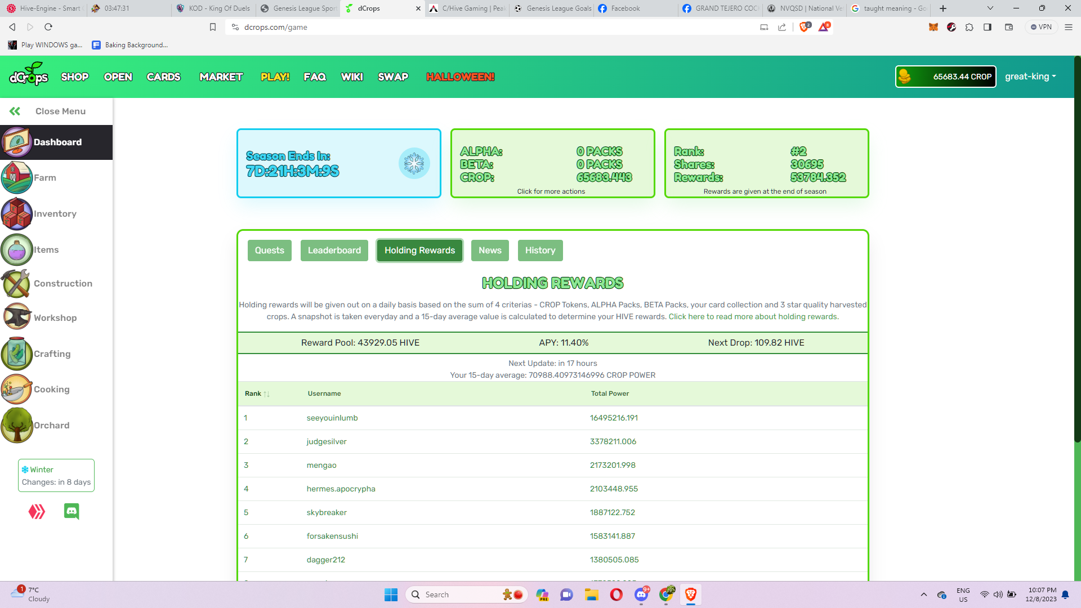Open Opera browser from taskbar
The height and width of the screenshot is (608, 1081).
(617, 594)
